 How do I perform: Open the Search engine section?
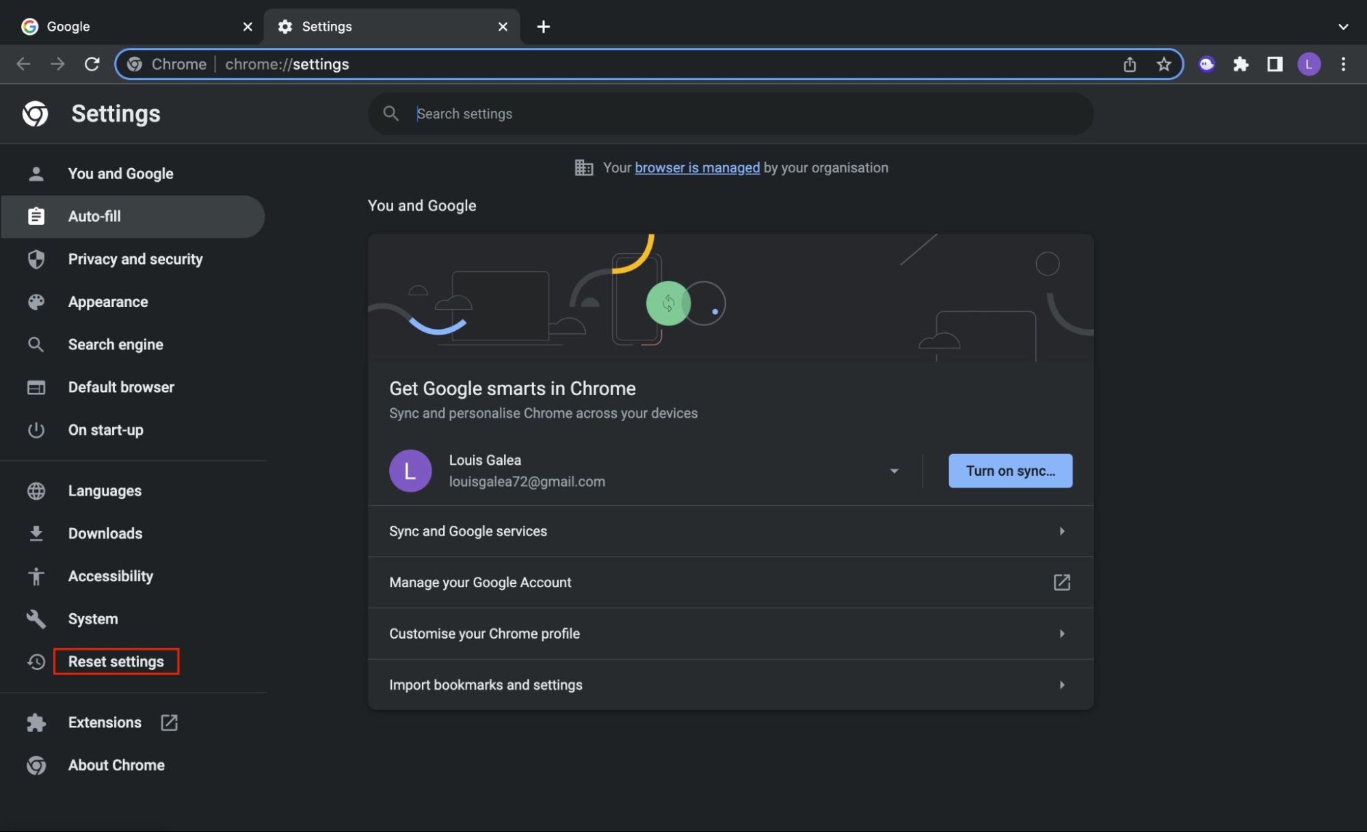(x=133, y=345)
